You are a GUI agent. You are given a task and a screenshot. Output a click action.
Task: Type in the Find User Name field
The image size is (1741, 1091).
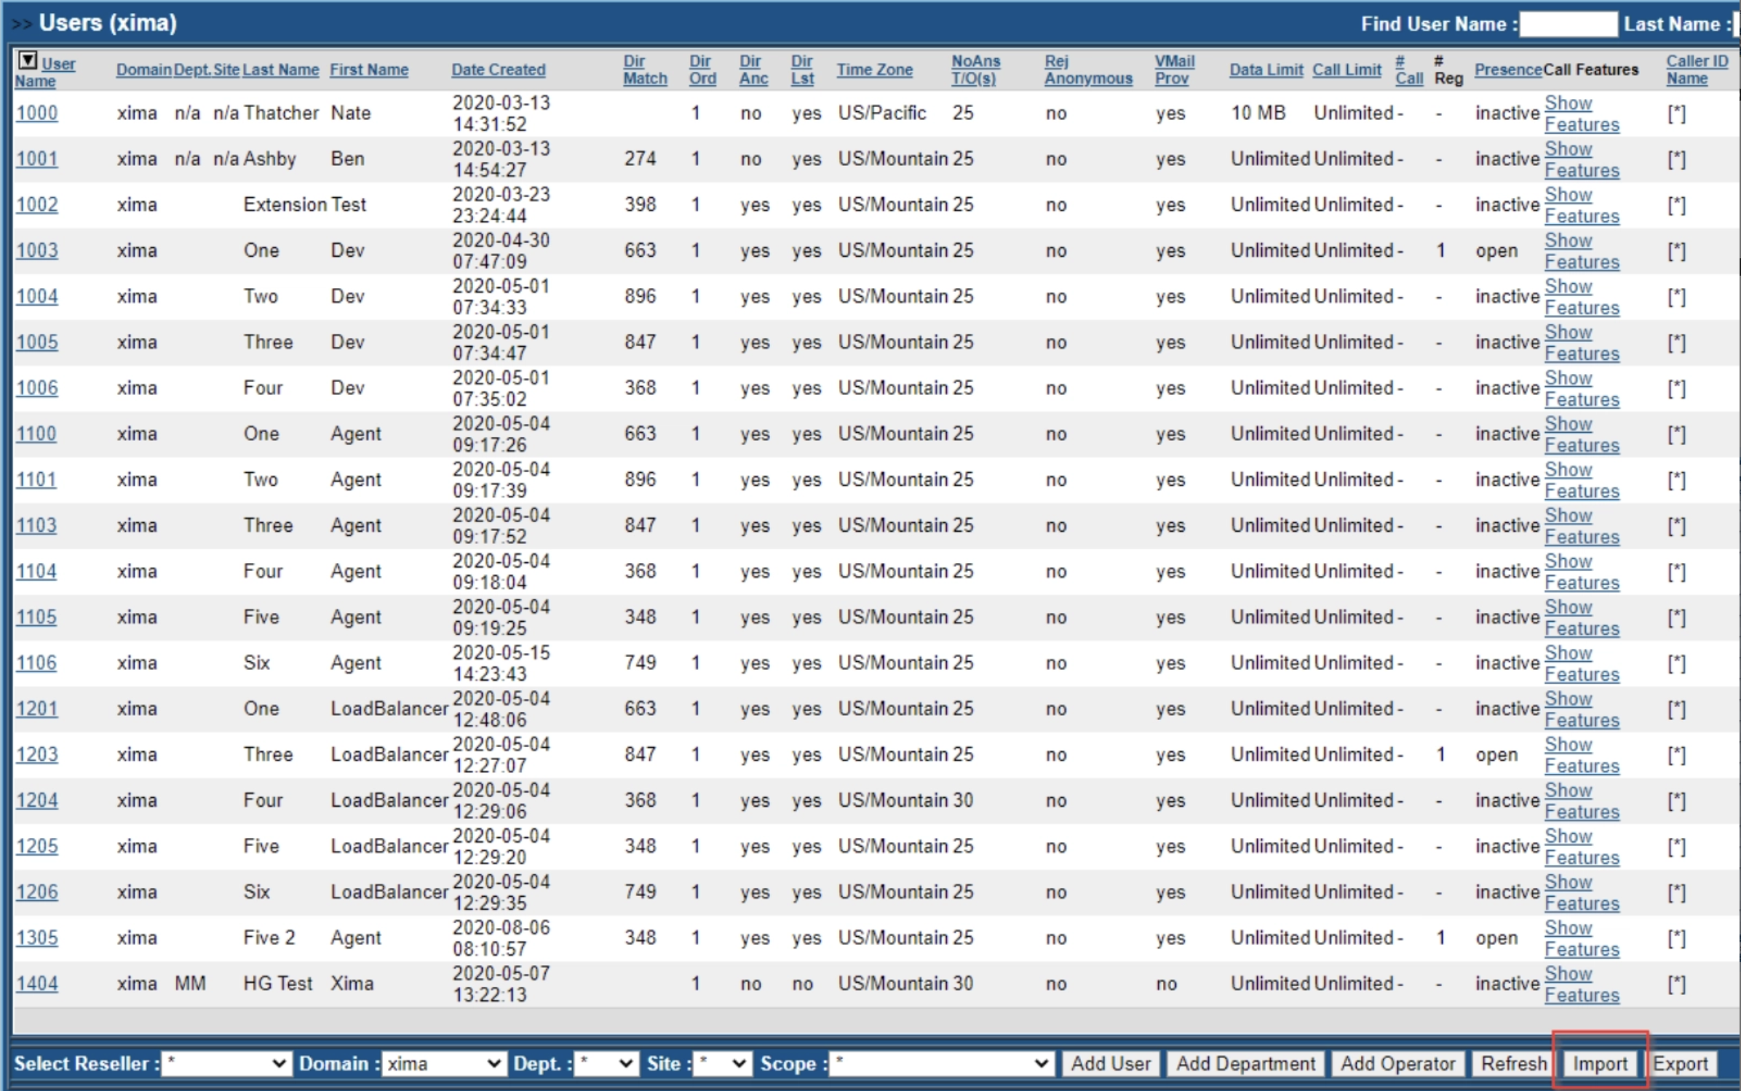1568,24
